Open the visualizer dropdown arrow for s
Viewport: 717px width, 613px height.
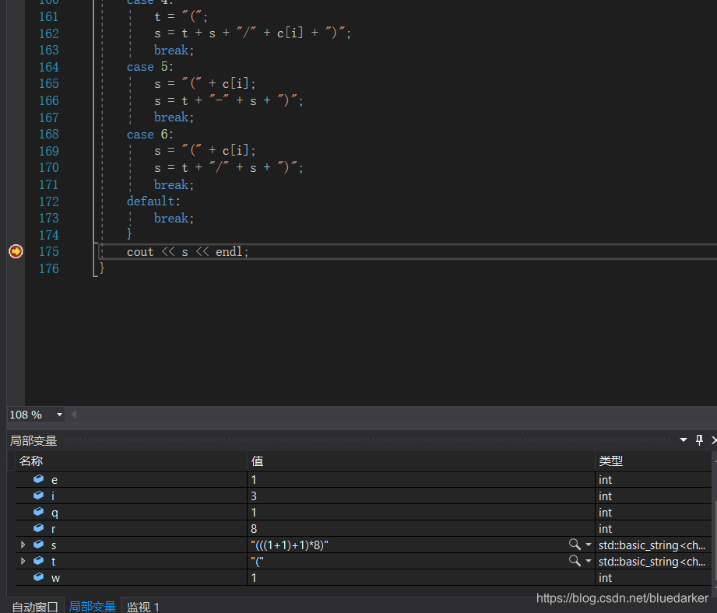[588, 545]
